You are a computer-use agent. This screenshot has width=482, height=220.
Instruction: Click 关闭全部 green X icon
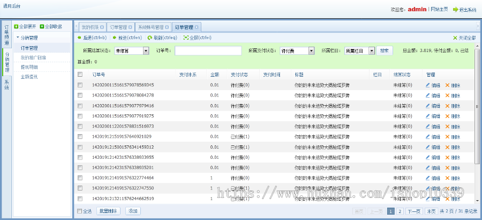pyautogui.click(x=455, y=38)
